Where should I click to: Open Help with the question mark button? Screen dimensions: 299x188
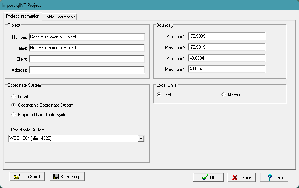[274, 177]
